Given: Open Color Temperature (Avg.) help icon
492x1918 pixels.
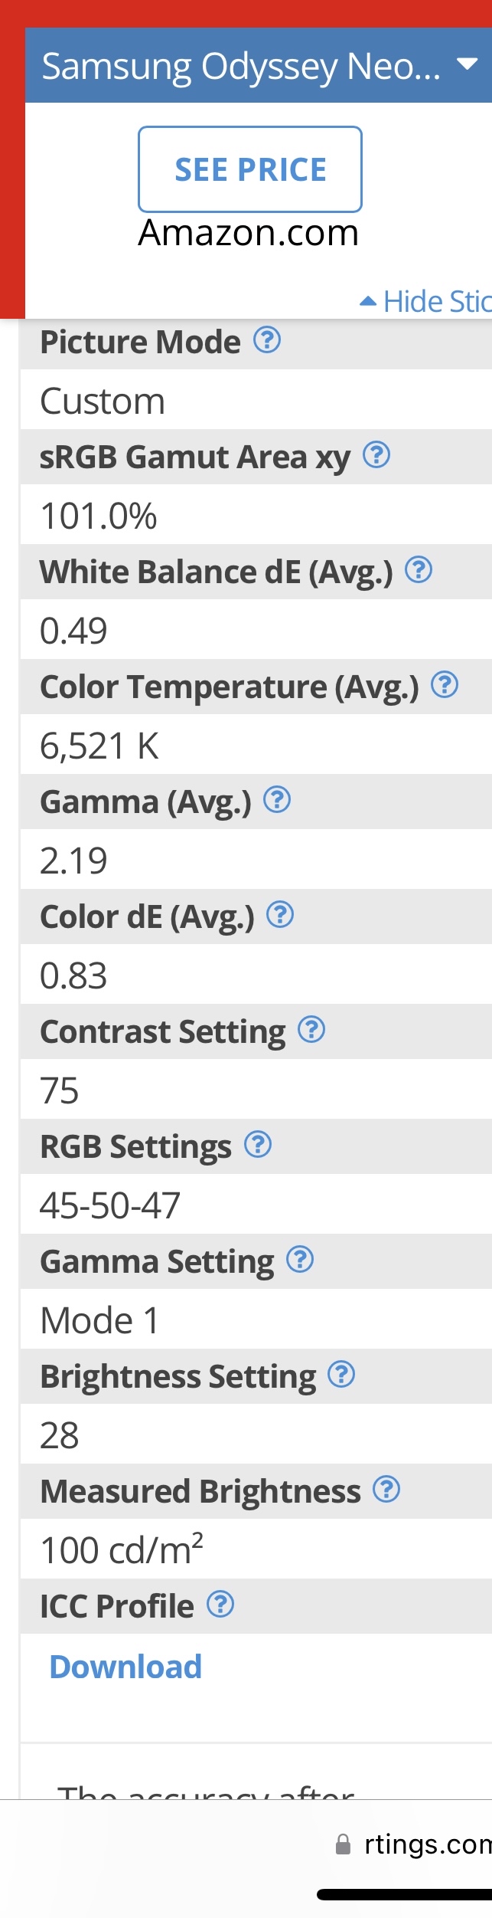Looking at the screenshot, I should point(445,684).
